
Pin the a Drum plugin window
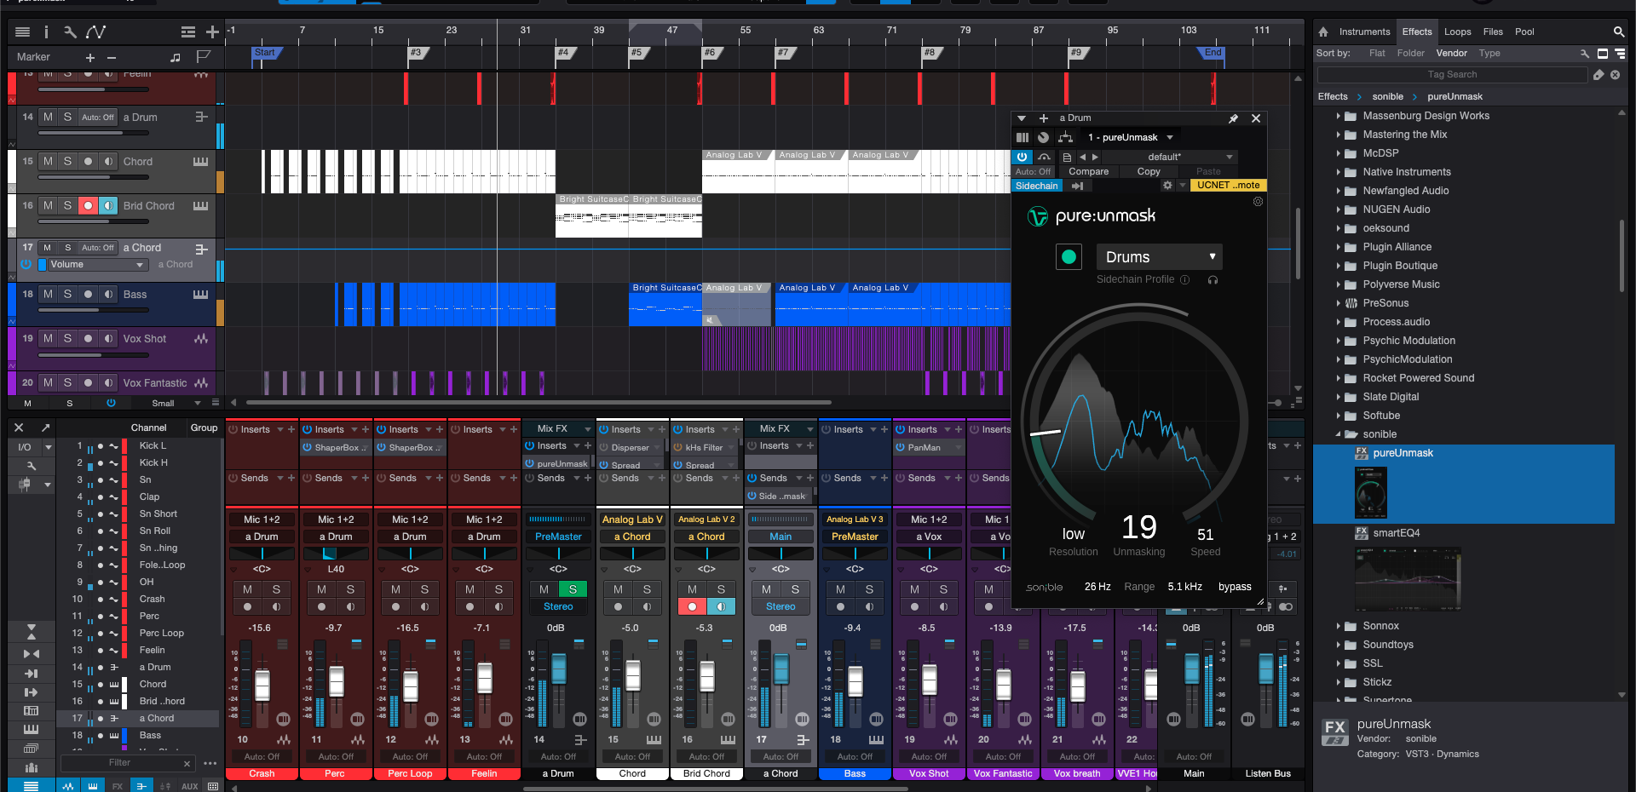[1233, 118]
